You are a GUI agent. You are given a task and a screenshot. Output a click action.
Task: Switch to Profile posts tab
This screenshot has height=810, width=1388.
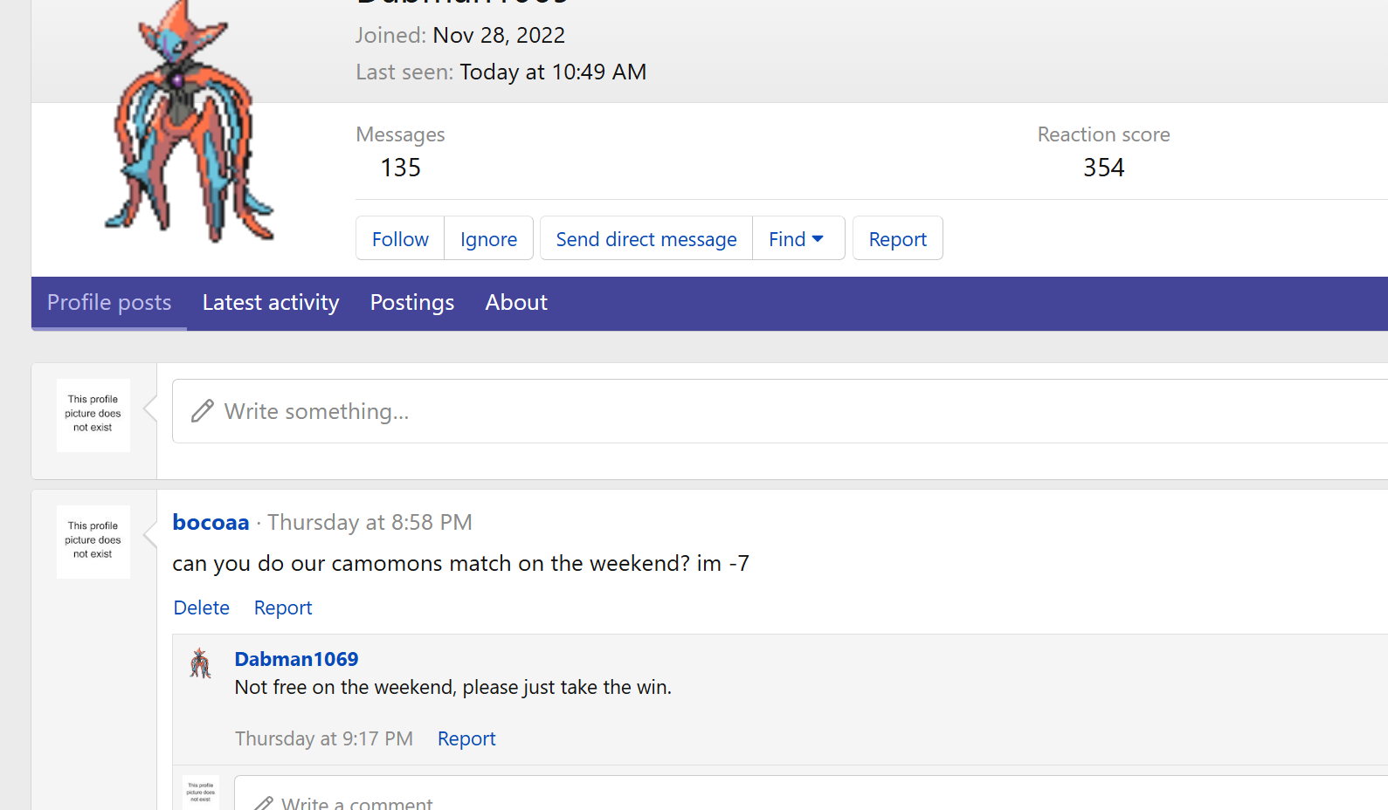point(109,303)
